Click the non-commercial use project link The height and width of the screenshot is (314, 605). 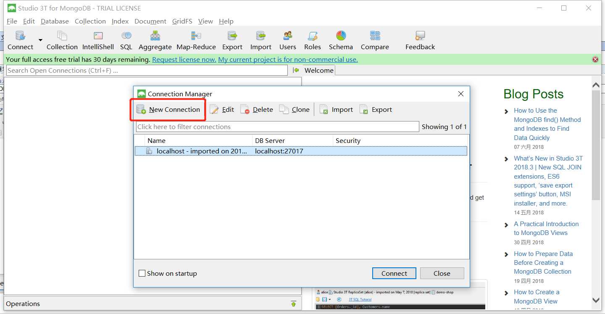point(288,60)
